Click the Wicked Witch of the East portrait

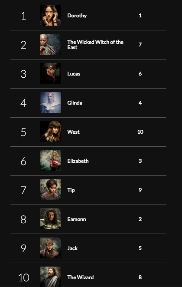[x=50, y=44]
